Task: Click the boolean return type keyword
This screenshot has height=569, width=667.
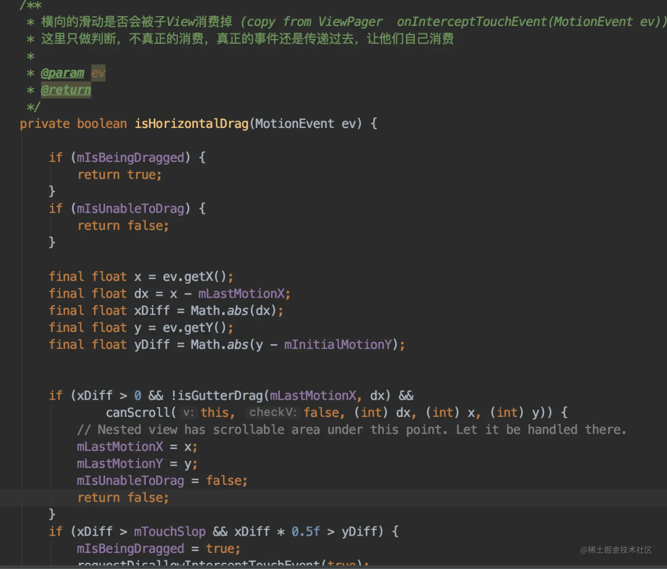Action: tap(102, 124)
